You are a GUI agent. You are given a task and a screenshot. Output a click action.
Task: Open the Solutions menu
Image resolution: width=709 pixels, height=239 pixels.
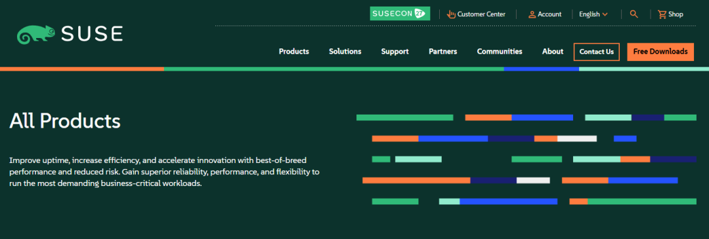(345, 52)
